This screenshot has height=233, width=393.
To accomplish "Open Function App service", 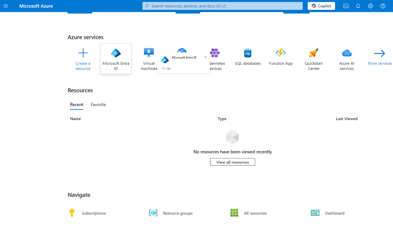I will point(281,57).
